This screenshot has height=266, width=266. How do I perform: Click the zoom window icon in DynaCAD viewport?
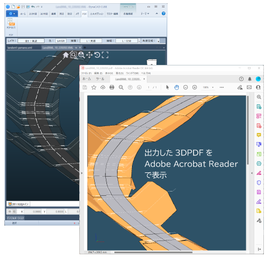click(73, 55)
